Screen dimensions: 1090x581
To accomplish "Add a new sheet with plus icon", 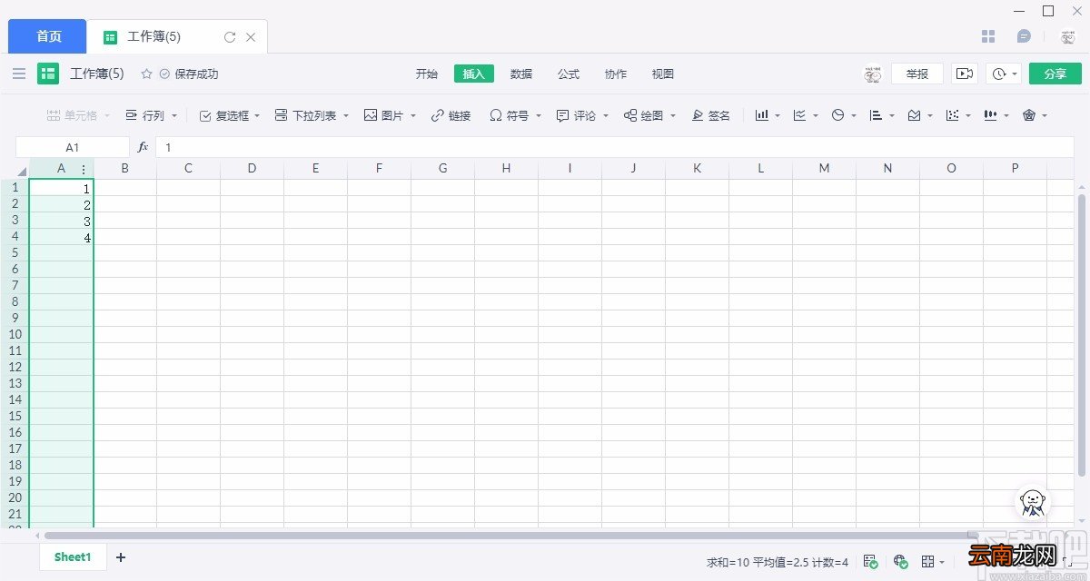I will [121, 557].
